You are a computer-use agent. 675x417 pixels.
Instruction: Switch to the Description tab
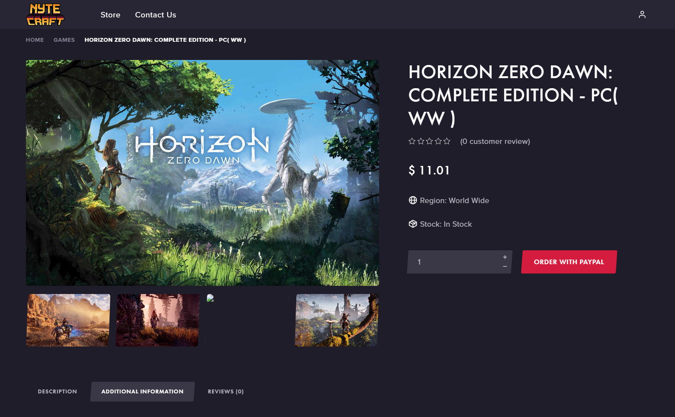point(57,391)
